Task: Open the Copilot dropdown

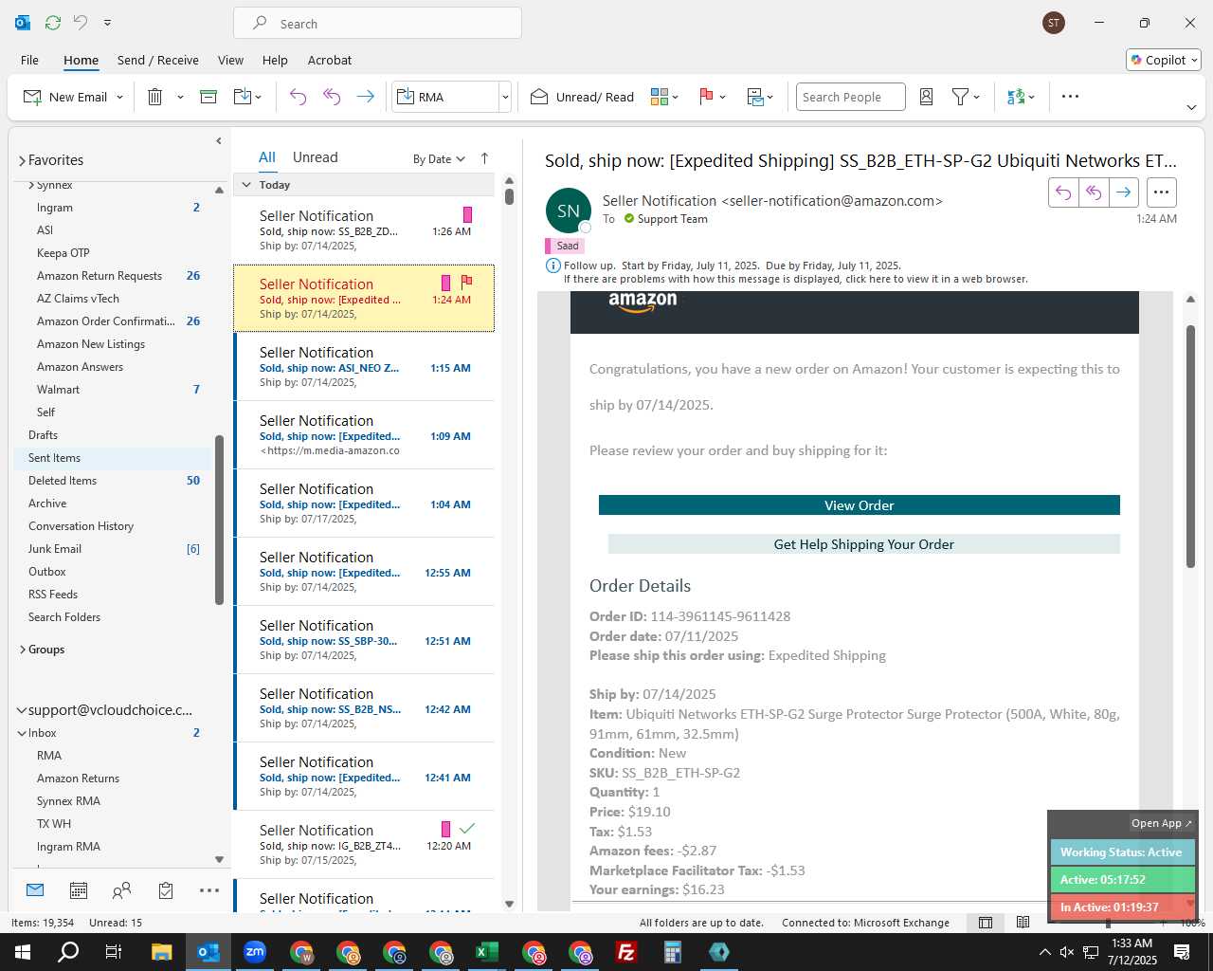Action: pyautogui.click(x=1164, y=60)
